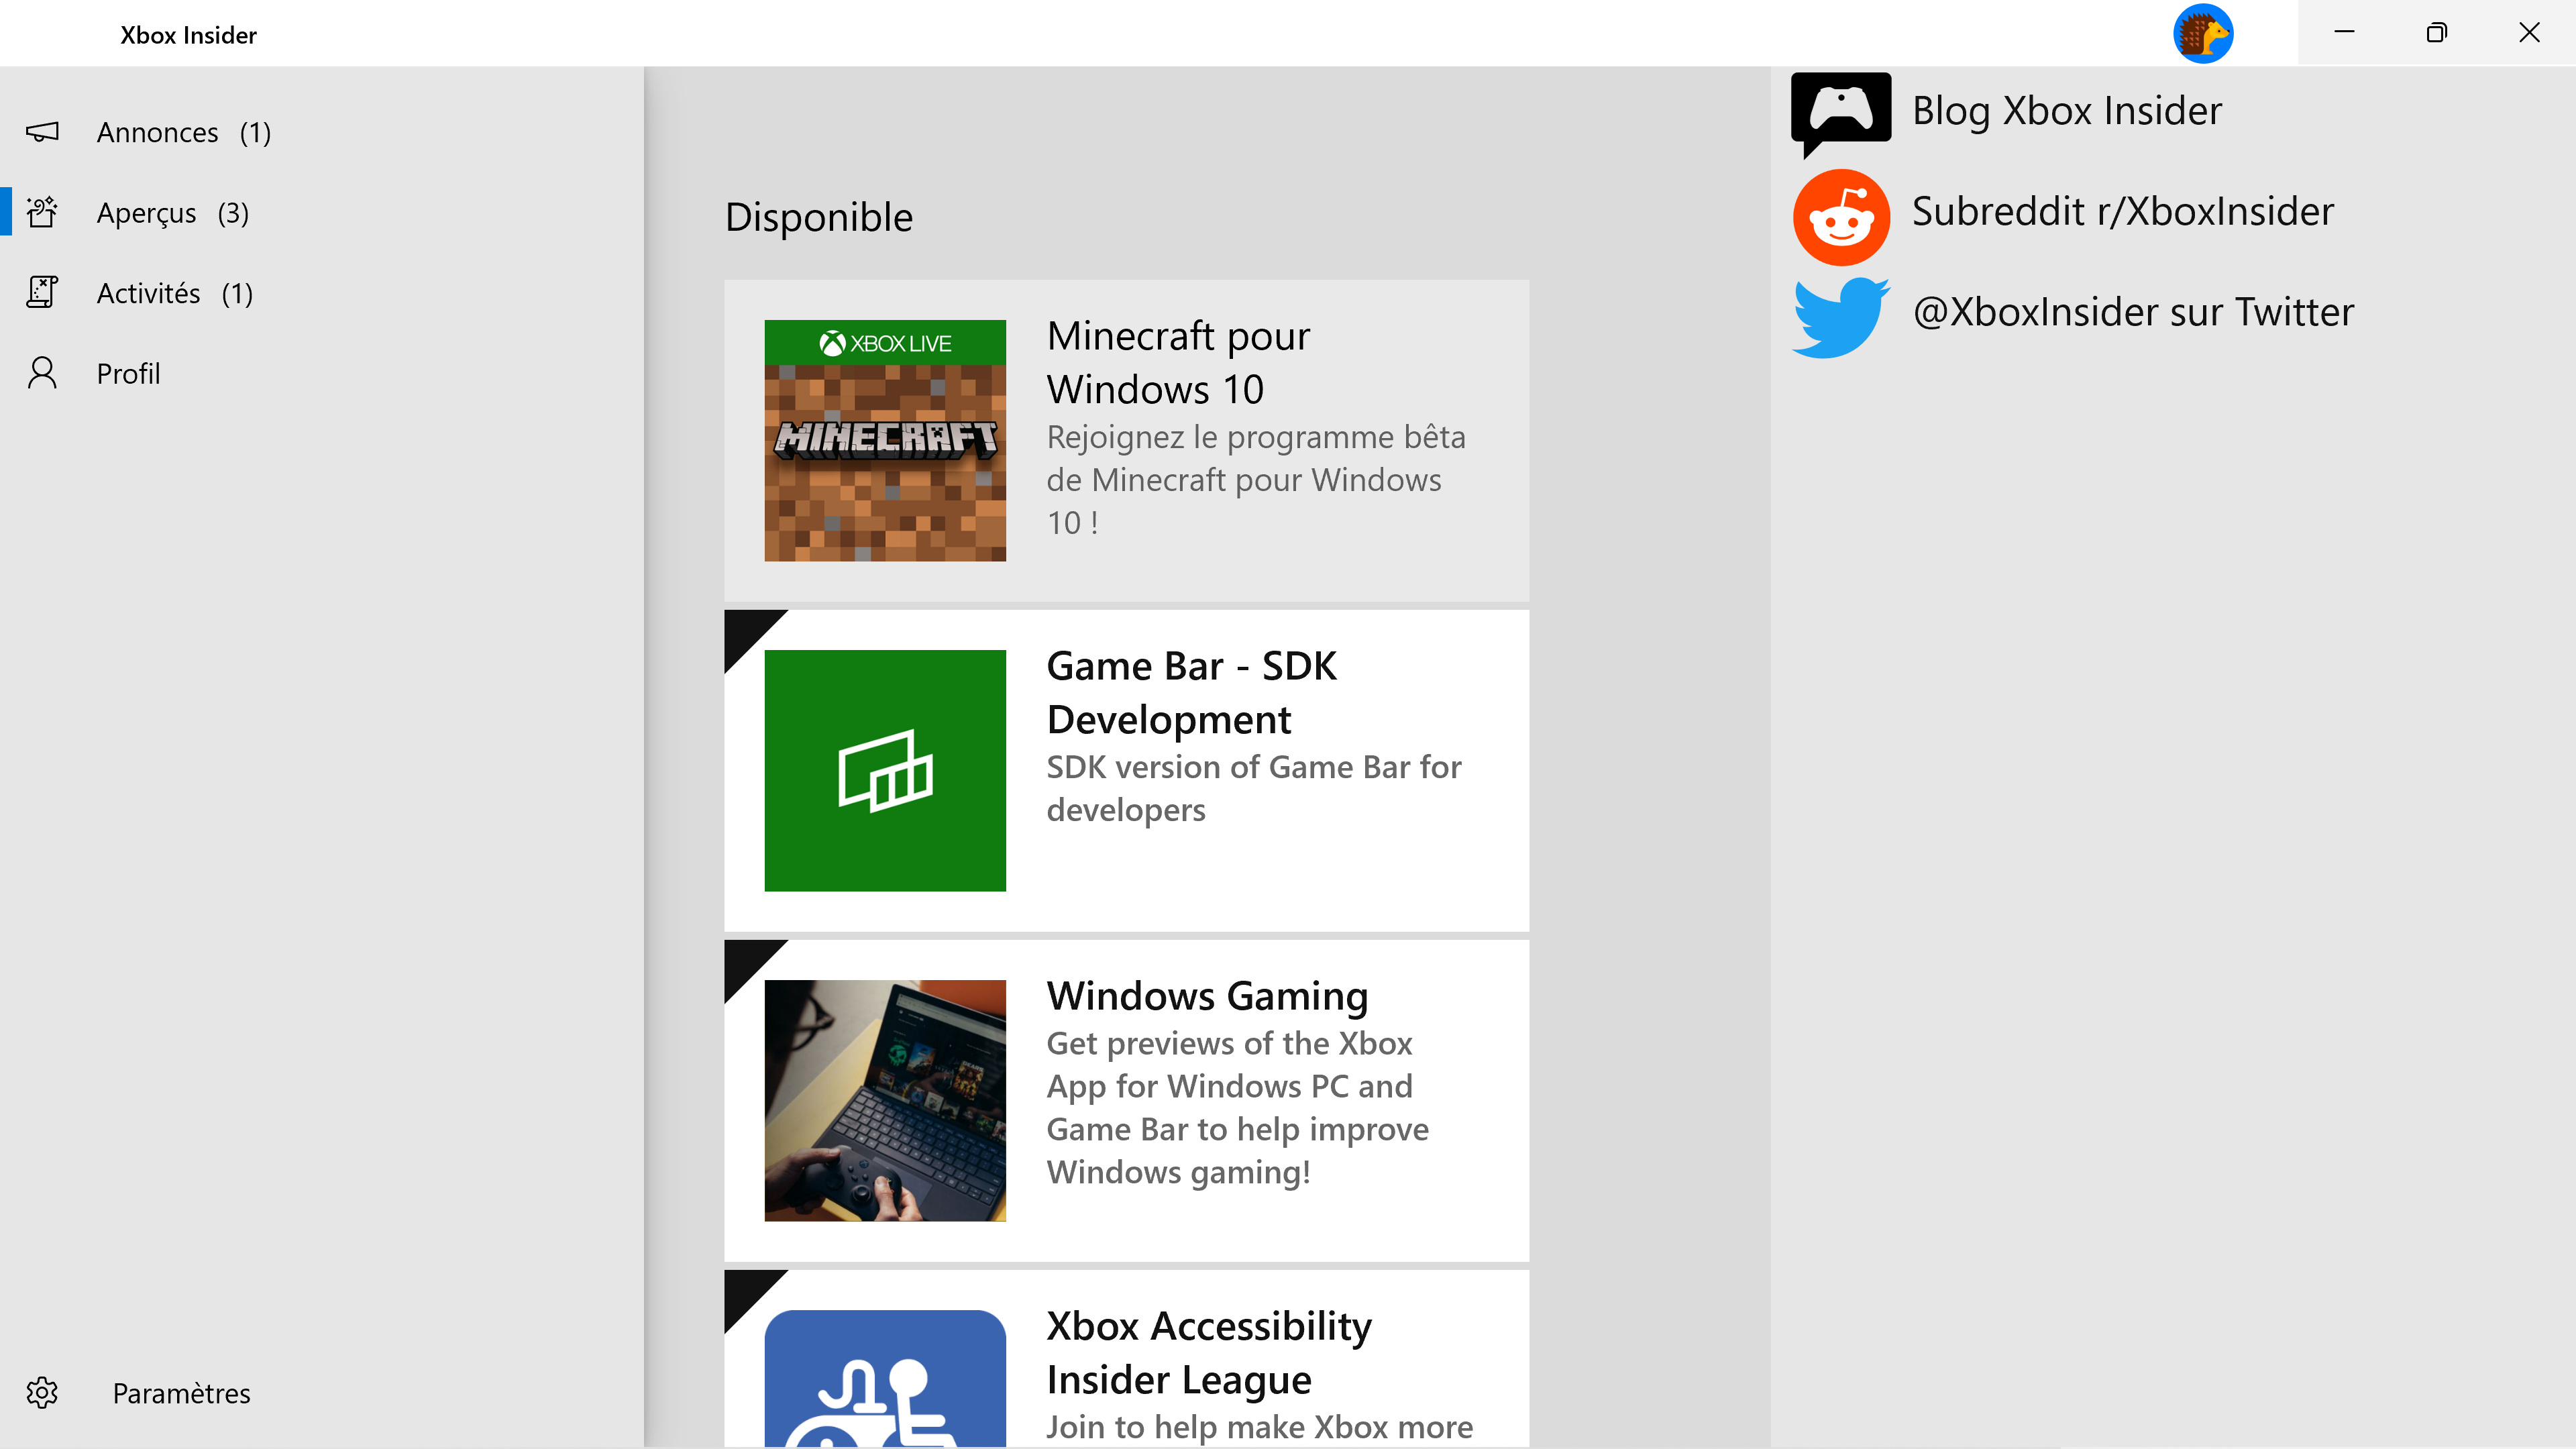The image size is (2576, 1449).
Task: Open Paramètres via the gear icon
Action: [42, 1392]
